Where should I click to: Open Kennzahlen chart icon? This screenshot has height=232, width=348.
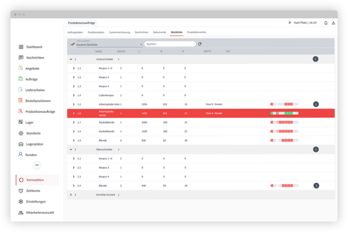[x=21, y=180]
